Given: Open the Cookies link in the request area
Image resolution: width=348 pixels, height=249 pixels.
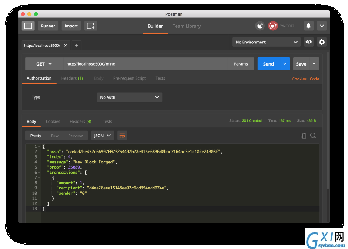Looking at the screenshot, I should click(x=299, y=79).
